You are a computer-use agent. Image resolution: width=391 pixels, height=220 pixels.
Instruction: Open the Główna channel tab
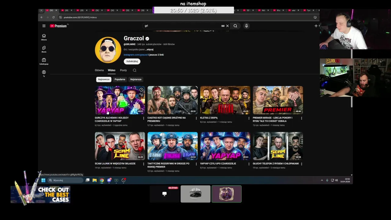(99, 70)
